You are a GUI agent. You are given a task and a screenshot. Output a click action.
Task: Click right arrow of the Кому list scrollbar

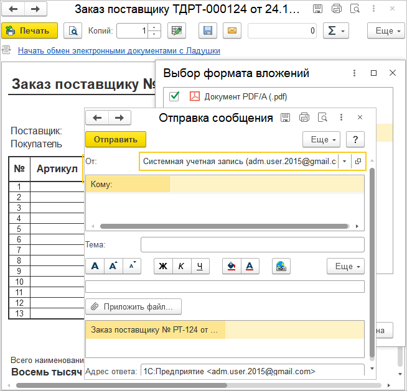click(357, 226)
